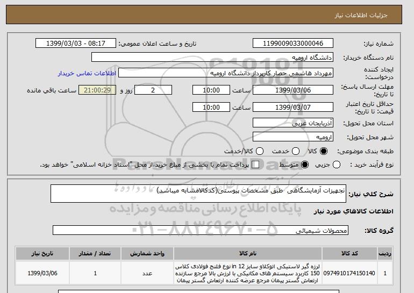Viewport: 414px width, 293px height.
Task: Select the متوسط purchase type radio
Action: [x=305, y=165]
